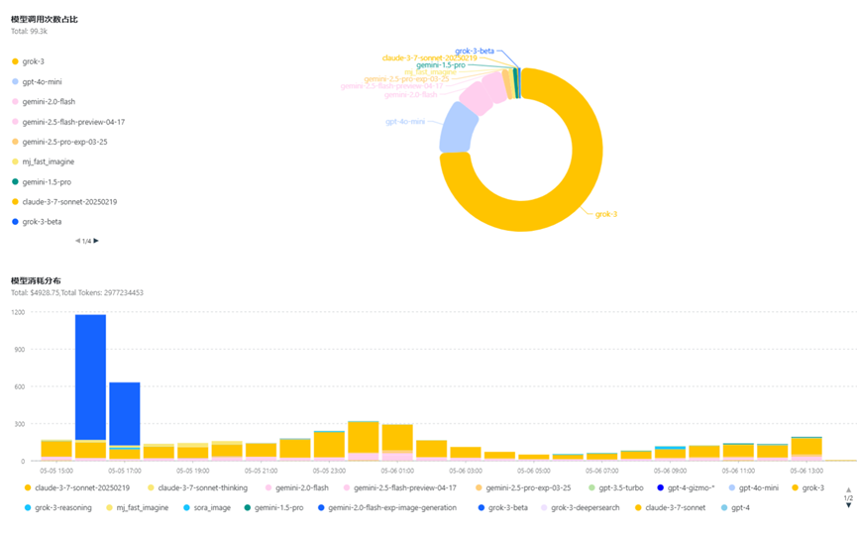Click the 'Total: 99.3k' text
This screenshot has width=857, height=537.
[29, 31]
